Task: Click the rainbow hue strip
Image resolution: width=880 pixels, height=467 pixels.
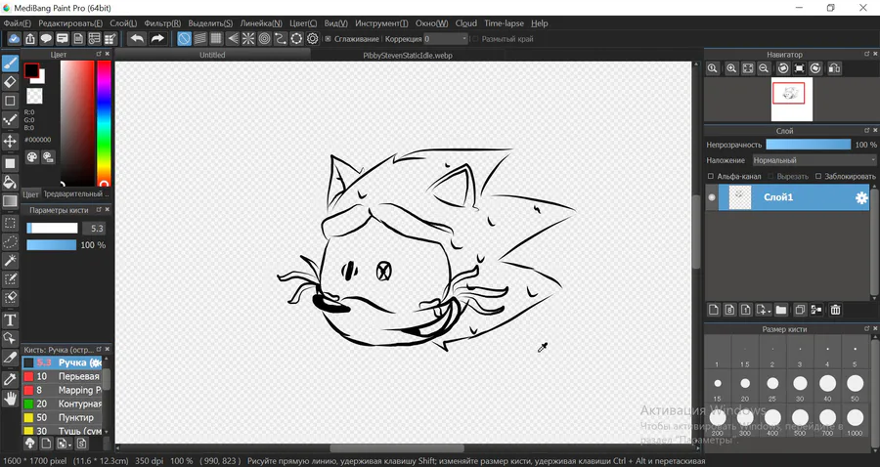Action: 104,123
